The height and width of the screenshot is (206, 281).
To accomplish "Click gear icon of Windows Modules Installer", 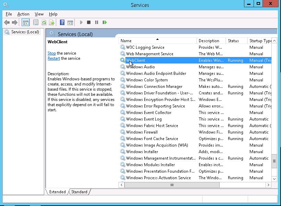I will 123,164.
